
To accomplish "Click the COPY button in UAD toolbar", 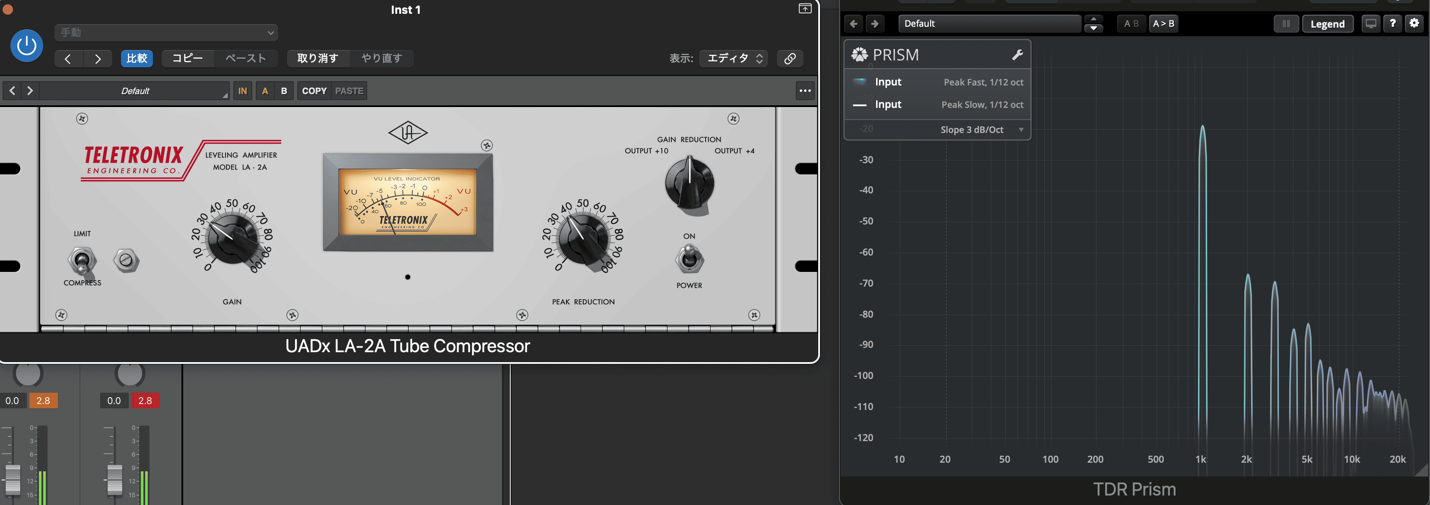I will coord(314,91).
